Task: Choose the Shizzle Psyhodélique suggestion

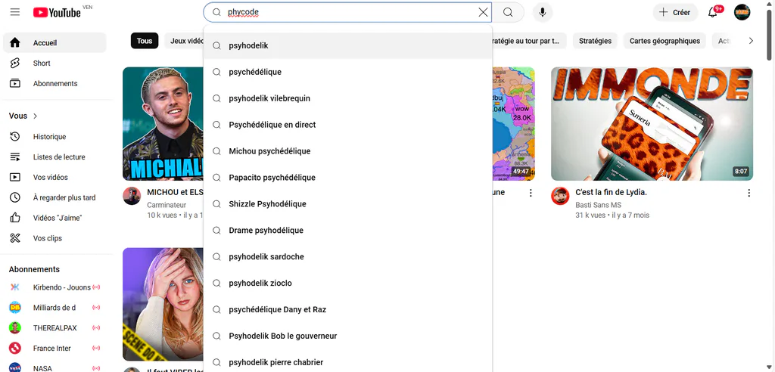Action: pos(347,204)
